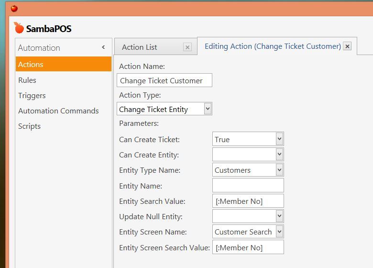
Task: Click the Entity Name: label
Action: 141,186
